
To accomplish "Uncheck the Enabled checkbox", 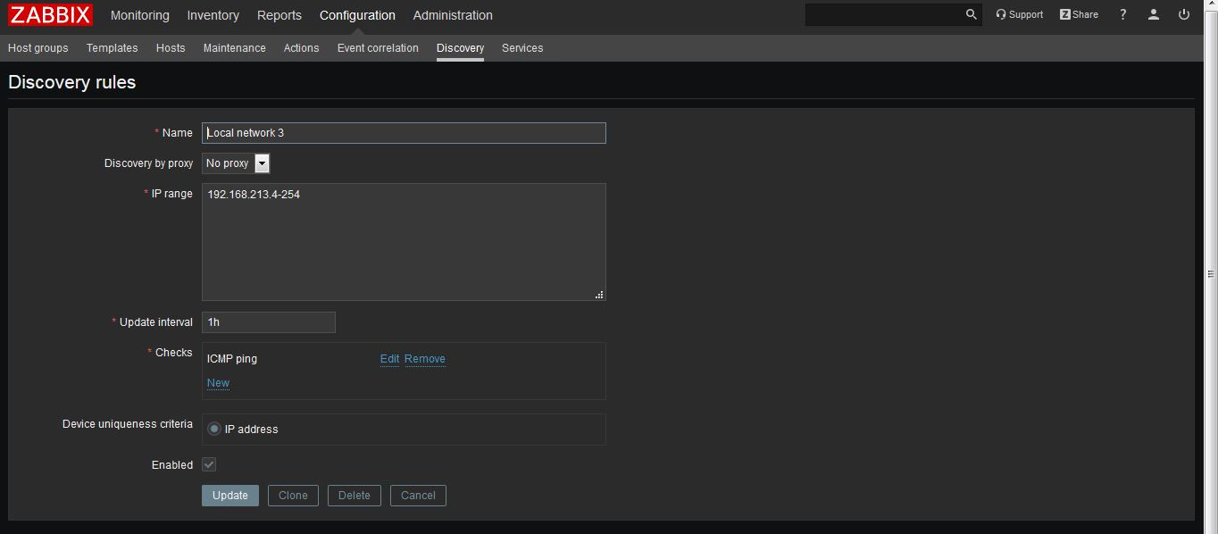I will [x=209, y=464].
